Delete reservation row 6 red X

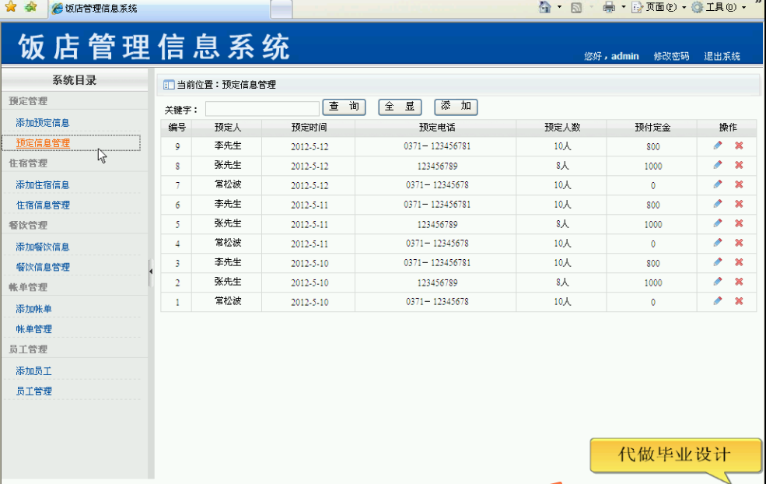[x=739, y=203]
